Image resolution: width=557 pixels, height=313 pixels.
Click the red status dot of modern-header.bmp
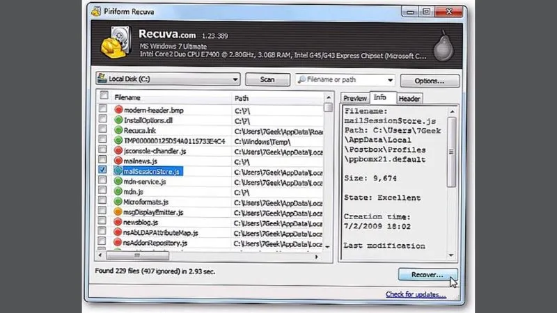click(x=118, y=110)
